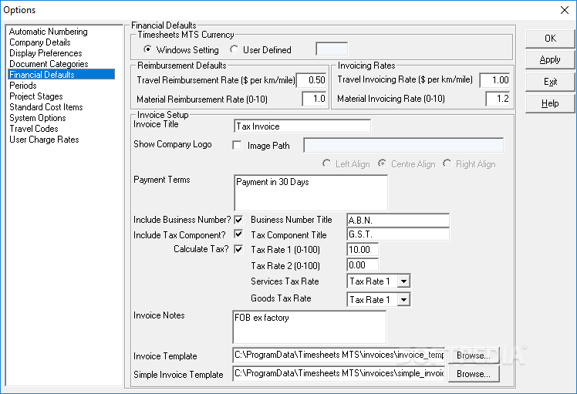Open the Company Details section
The width and height of the screenshot is (577, 394).
40,42
